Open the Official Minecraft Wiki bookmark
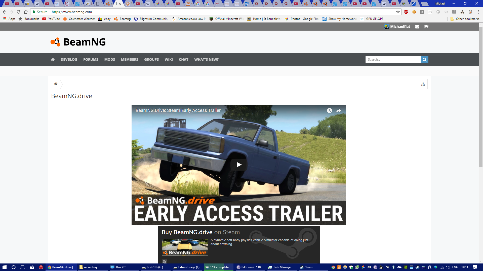This screenshot has width=483, height=271. (x=227, y=19)
